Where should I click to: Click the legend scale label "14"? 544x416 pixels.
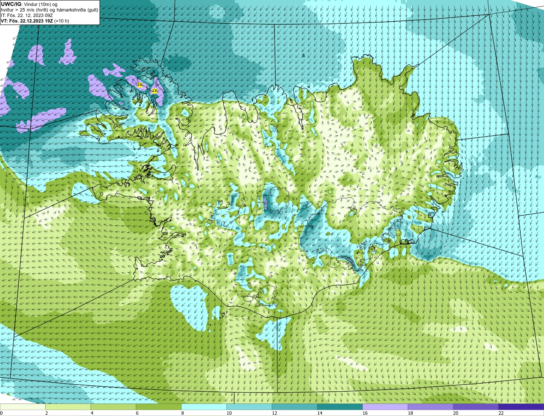click(x=320, y=413)
